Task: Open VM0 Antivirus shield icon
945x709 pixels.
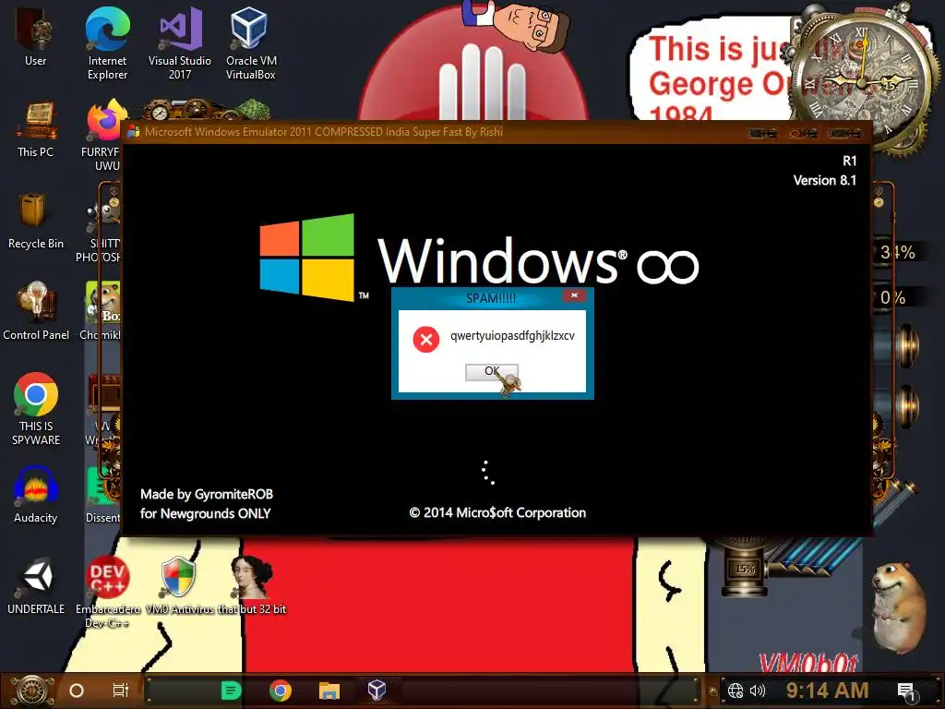Action: 178,584
